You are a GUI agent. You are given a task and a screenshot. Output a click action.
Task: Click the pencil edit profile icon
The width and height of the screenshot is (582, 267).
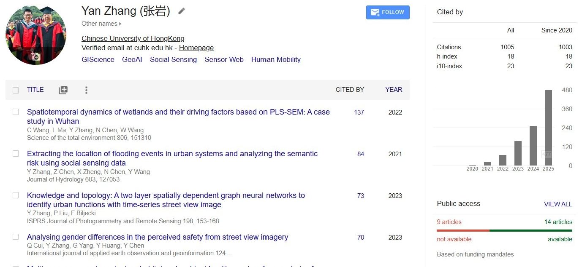pyautogui.click(x=182, y=11)
